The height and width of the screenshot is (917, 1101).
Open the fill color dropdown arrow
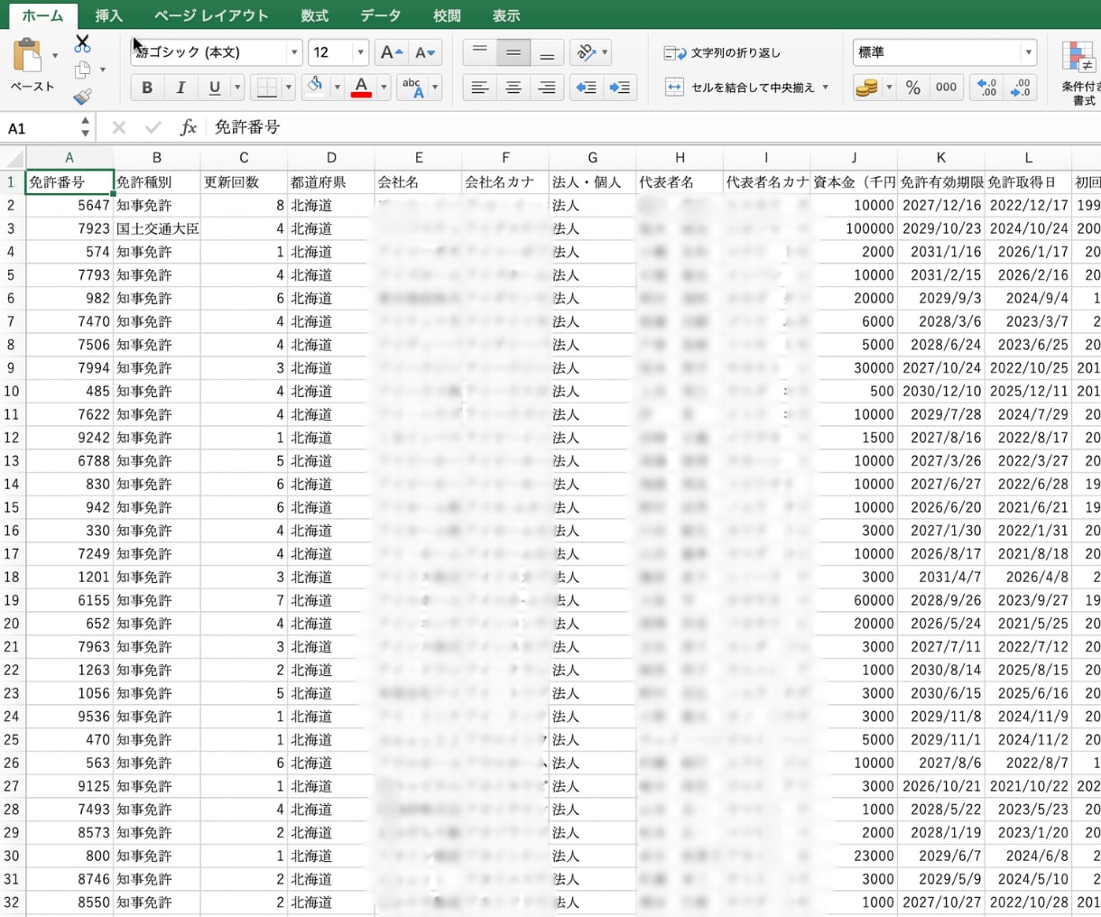click(x=337, y=87)
